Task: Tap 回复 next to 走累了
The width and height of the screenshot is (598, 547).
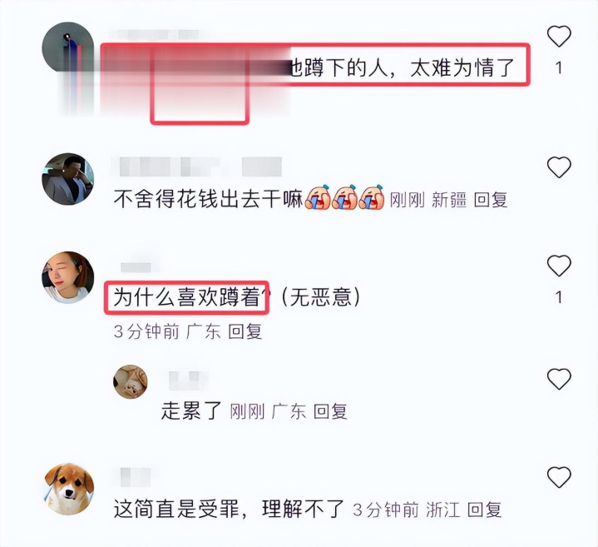Action: tap(330, 411)
